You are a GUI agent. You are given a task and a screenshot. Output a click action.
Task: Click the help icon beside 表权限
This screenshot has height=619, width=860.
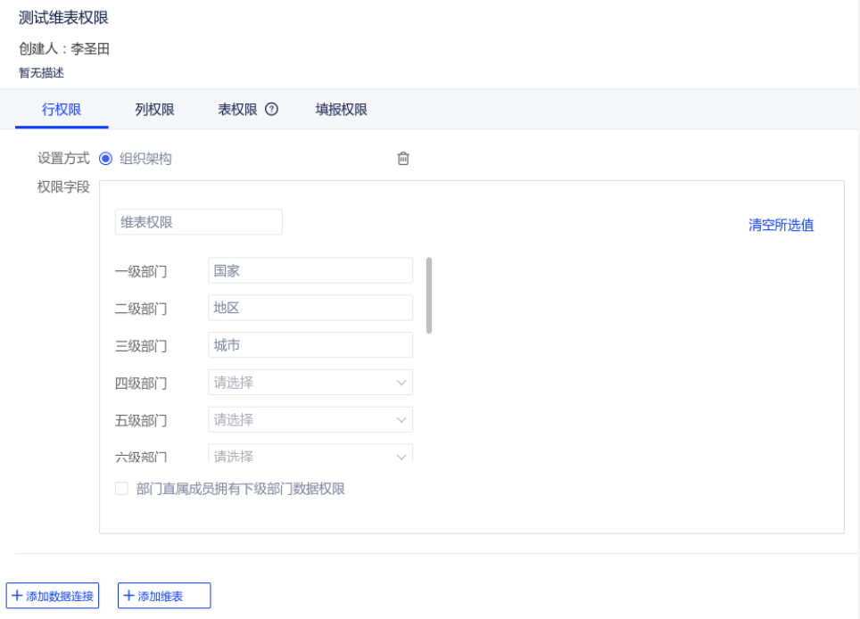pyautogui.click(x=271, y=110)
